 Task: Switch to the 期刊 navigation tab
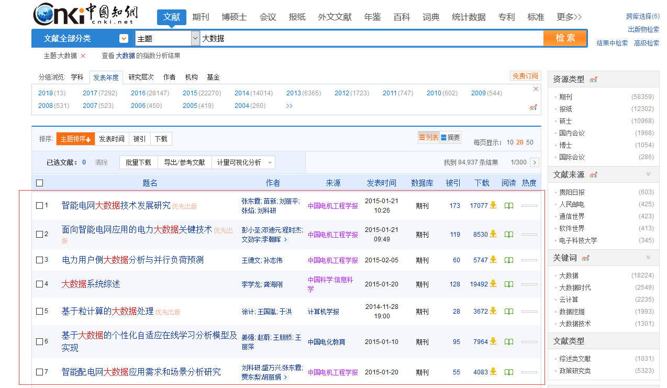[201, 17]
